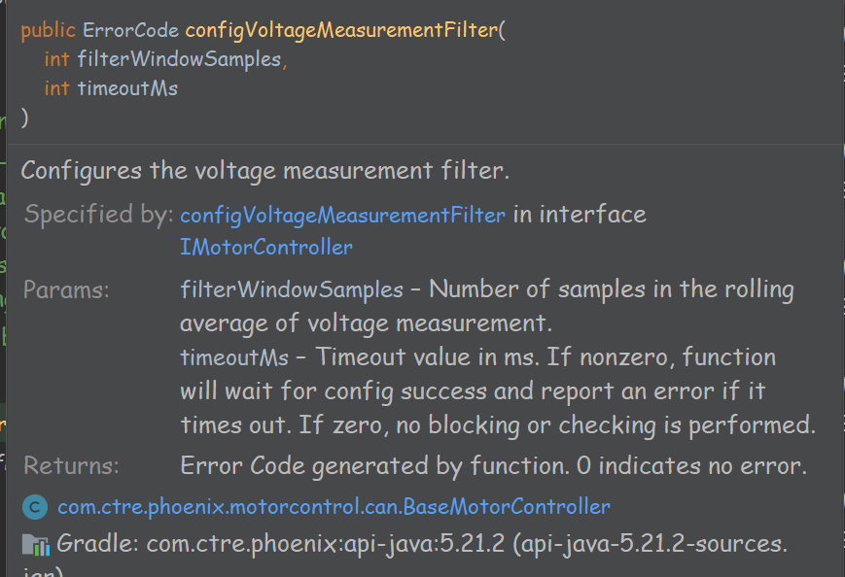This screenshot has height=577, width=845.
Task: Click the 'int' type before filterWindowSamples
Action: (56, 59)
